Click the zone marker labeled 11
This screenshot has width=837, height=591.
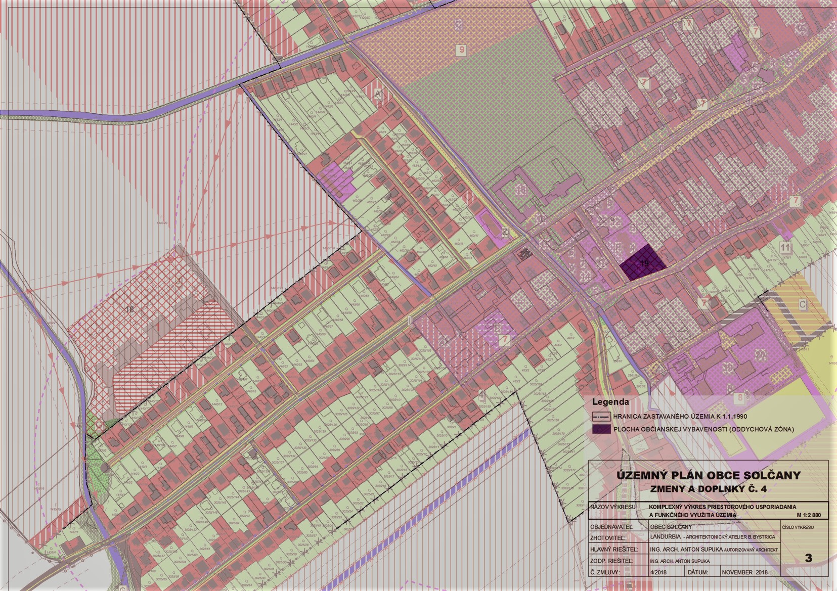(785, 248)
